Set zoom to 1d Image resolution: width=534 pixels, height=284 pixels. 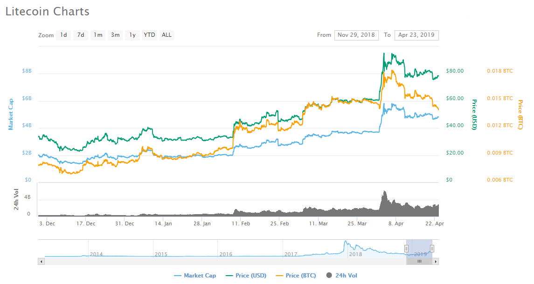coord(63,35)
